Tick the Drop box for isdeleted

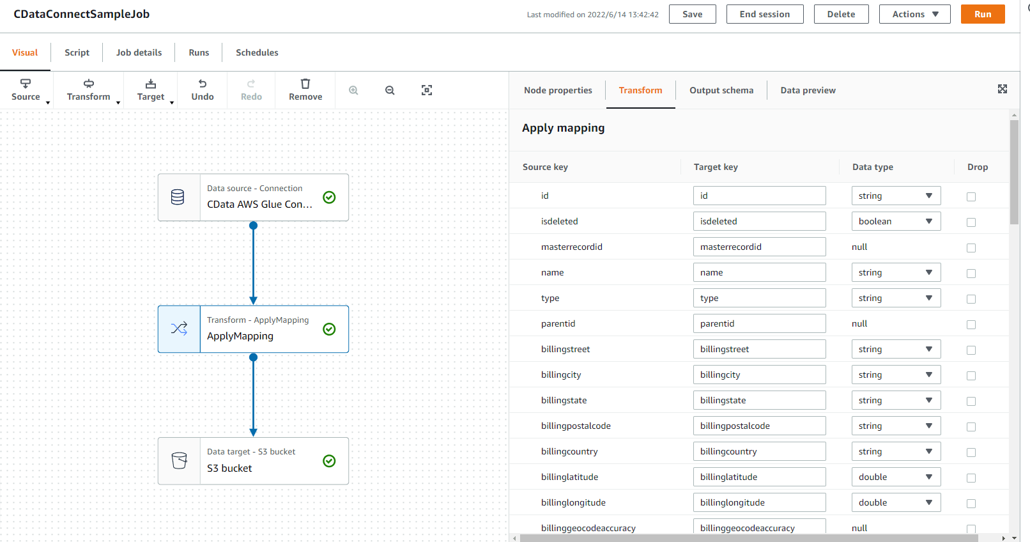click(971, 222)
